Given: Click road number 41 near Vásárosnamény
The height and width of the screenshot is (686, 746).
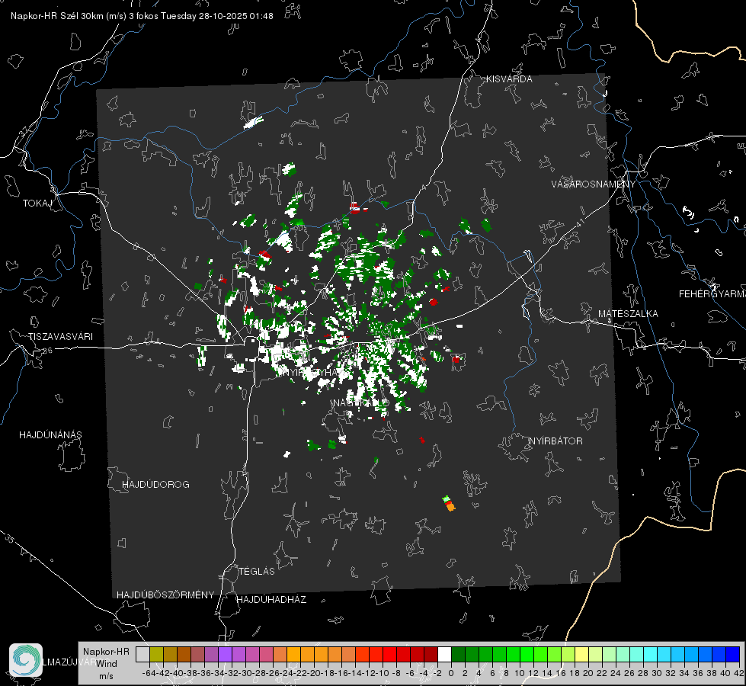Looking at the screenshot, I should pyautogui.click(x=580, y=223).
